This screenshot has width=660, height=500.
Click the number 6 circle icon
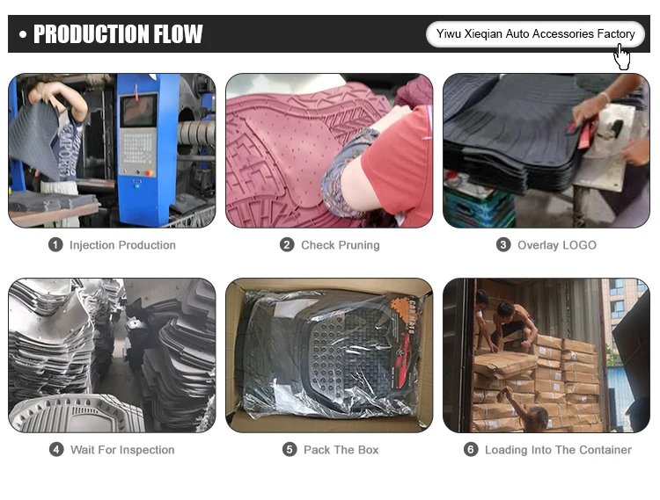(x=471, y=450)
